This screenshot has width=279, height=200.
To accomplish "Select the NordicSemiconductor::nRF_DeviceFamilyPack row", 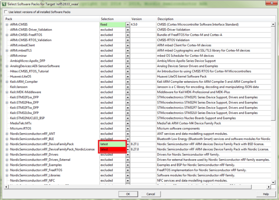I will pyautogui.click(x=42, y=144).
